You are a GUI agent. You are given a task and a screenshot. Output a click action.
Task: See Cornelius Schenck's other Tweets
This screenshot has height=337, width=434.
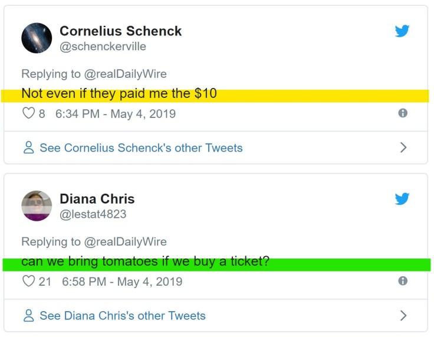click(x=141, y=148)
